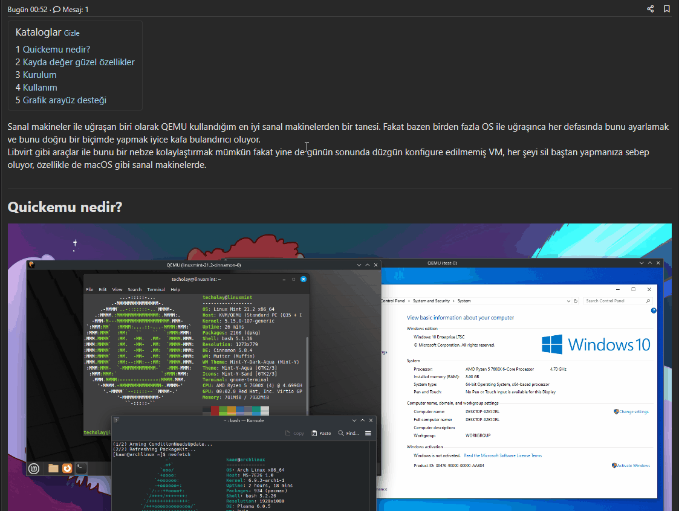Click Change settings in Windows System panel

point(634,411)
